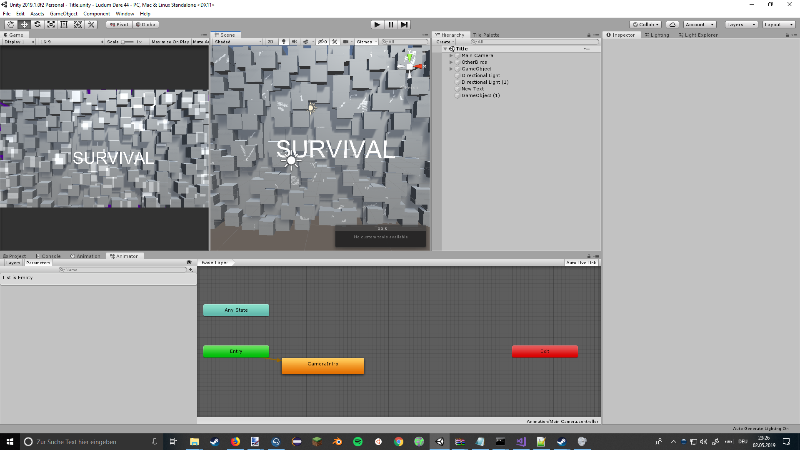The height and width of the screenshot is (450, 800).
Task: Open the Account dropdown
Action: click(x=700, y=25)
